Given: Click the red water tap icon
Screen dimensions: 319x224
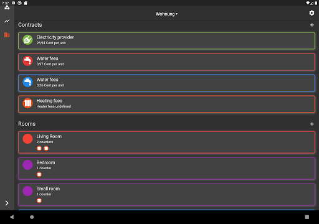Looking at the screenshot, I should pos(27,61).
